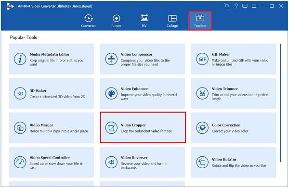This screenshot has height=188, width=289.
Task: Click the Video Compressor icon
Action: point(111,59)
